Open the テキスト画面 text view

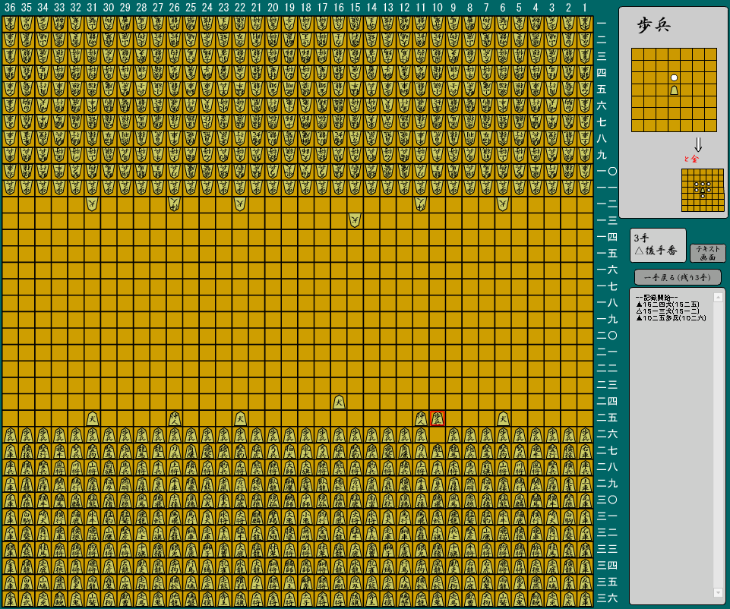708,251
